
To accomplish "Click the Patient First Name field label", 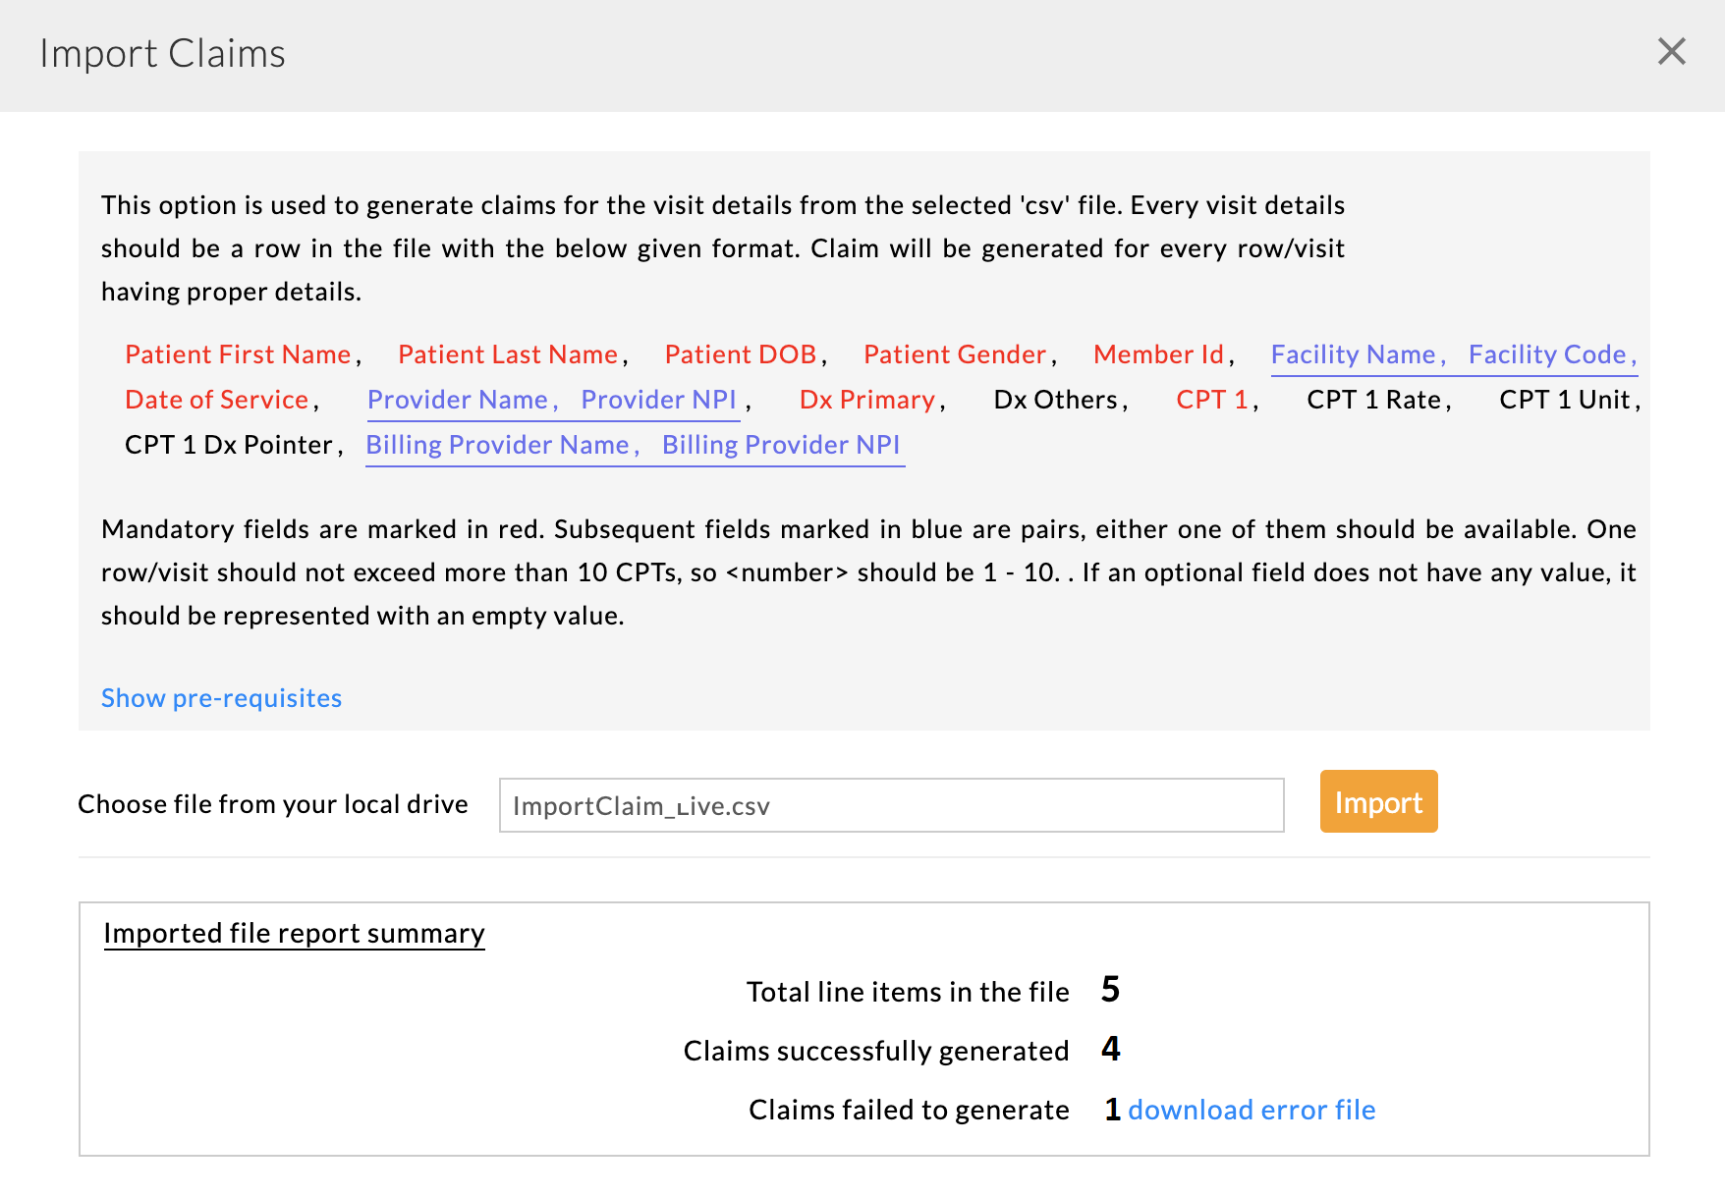I will point(238,354).
